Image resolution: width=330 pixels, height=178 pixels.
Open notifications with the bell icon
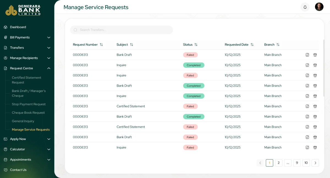305,7
